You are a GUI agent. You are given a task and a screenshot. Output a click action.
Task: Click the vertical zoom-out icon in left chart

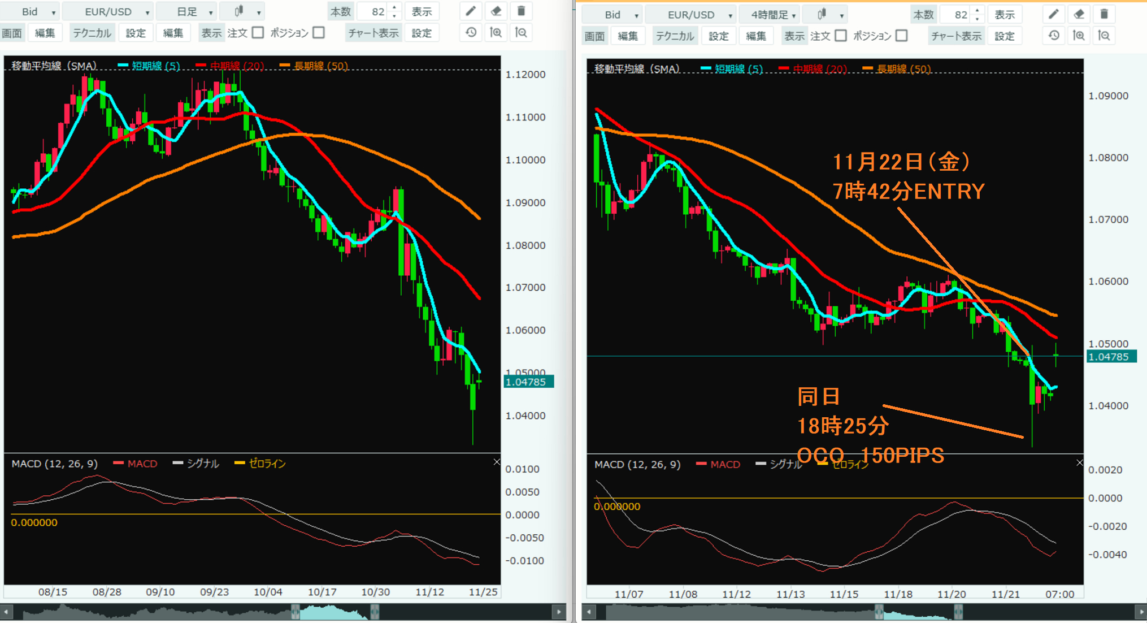point(521,33)
